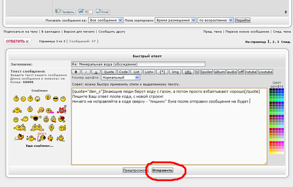Screen dimensions: 293x187
Task: Go to page 2 of the topic
Action: 273,42
